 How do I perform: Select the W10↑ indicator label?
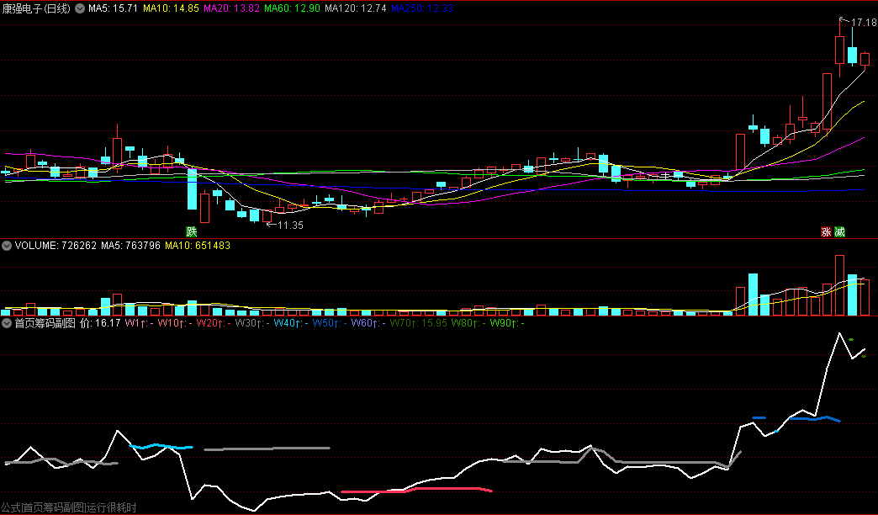click(175, 323)
